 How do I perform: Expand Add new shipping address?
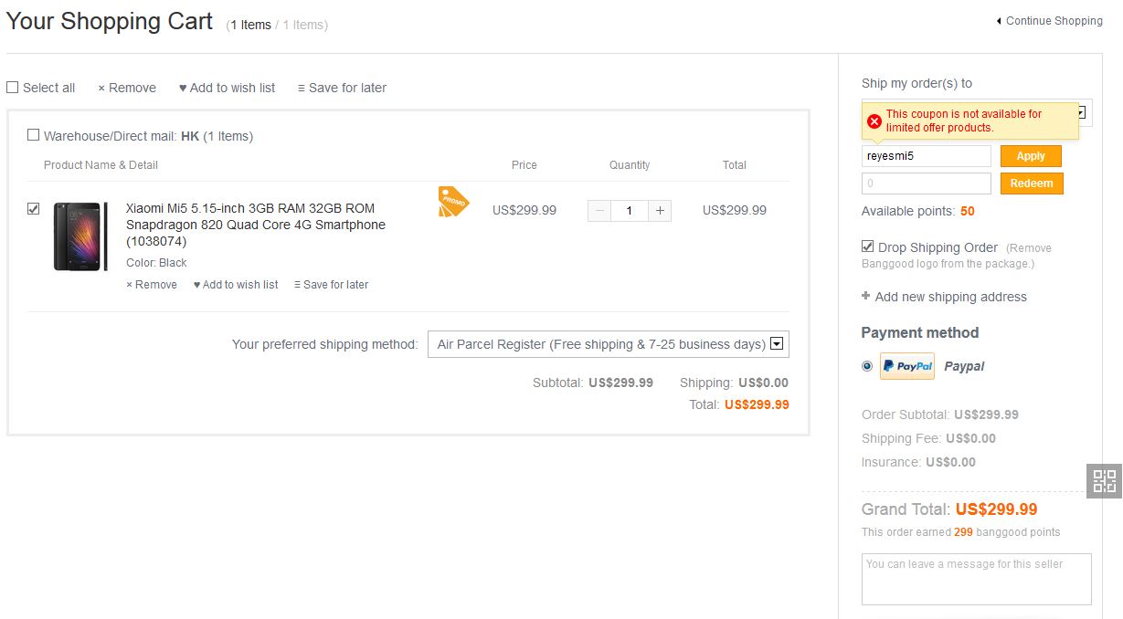944,297
